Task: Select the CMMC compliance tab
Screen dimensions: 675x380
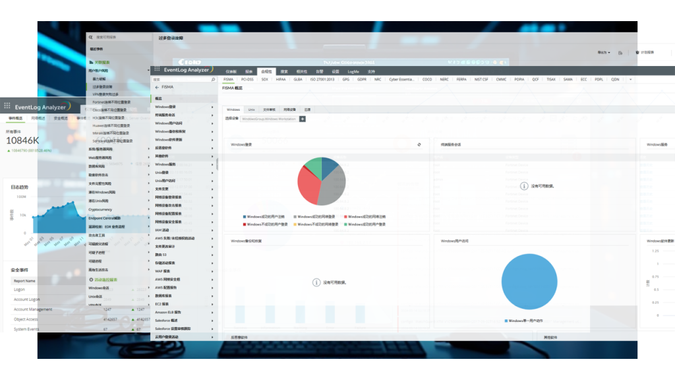Action: click(x=501, y=80)
